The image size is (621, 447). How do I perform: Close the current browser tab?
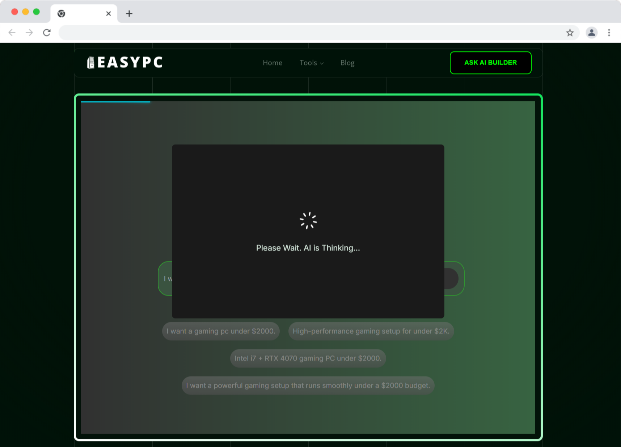[x=108, y=13]
